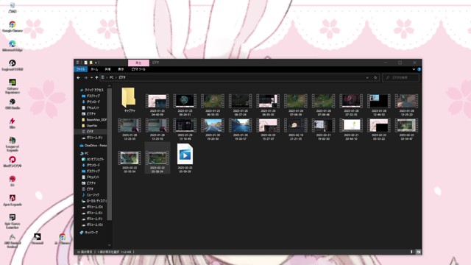Select the pink 再生 contextual tab

pyautogui.click(x=138, y=63)
